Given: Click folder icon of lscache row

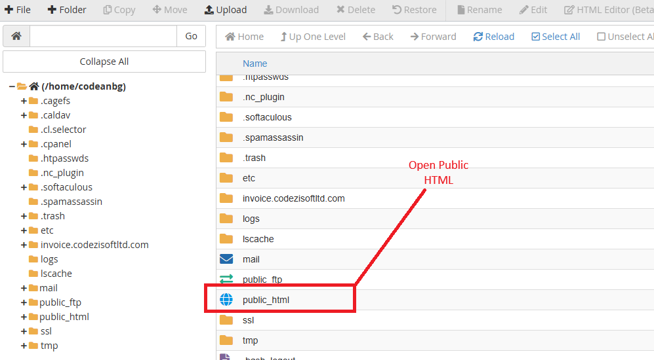Looking at the screenshot, I should point(226,239).
